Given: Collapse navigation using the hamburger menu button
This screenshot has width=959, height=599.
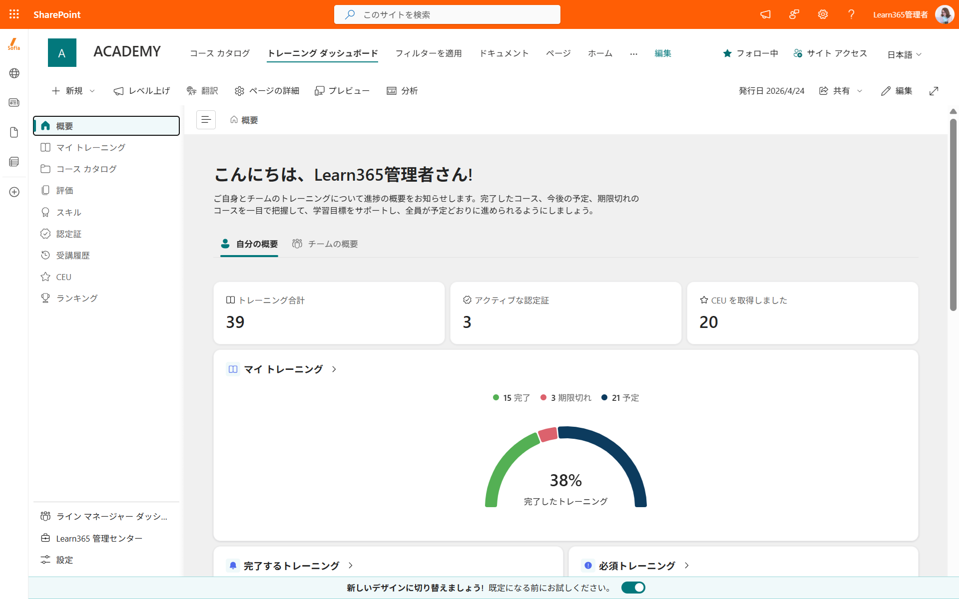Looking at the screenshot, I should (x=206, y=120).
